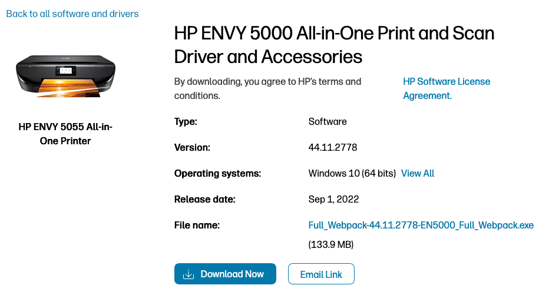Click the Email Link button
This screenshot has width=539, height=295.
(x=321, y=274)
